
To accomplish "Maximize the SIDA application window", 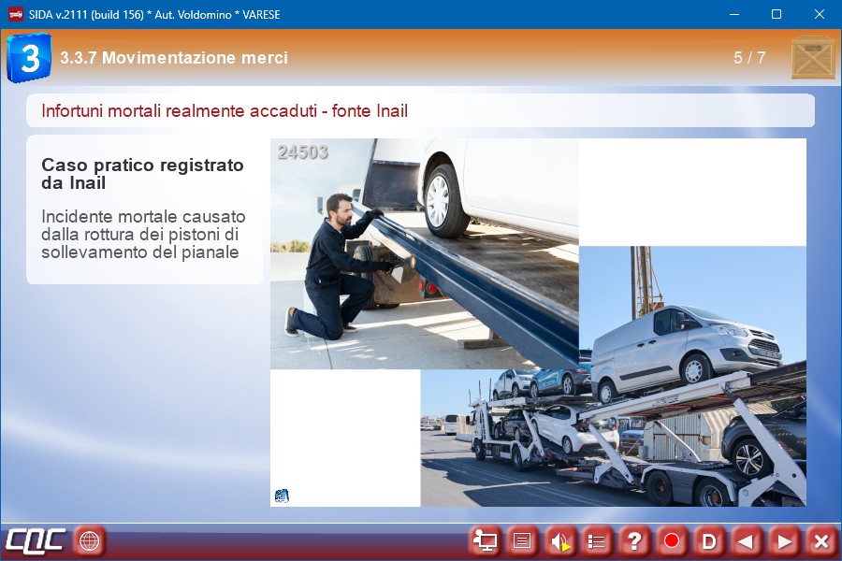I will (776, 14).
